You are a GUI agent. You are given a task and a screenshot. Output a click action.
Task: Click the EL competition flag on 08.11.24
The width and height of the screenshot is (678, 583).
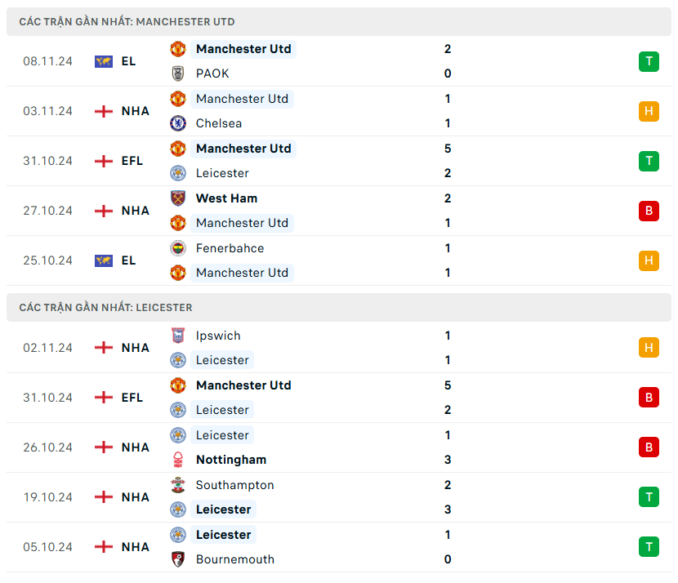(x=104, y=61)
